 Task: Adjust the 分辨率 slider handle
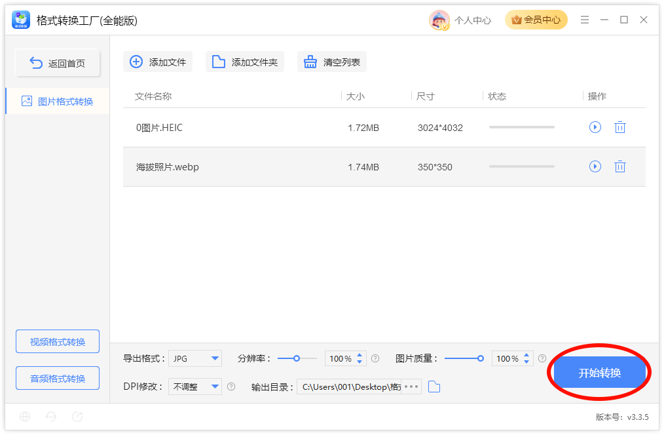pyautogui.click(x=297, y=358)
